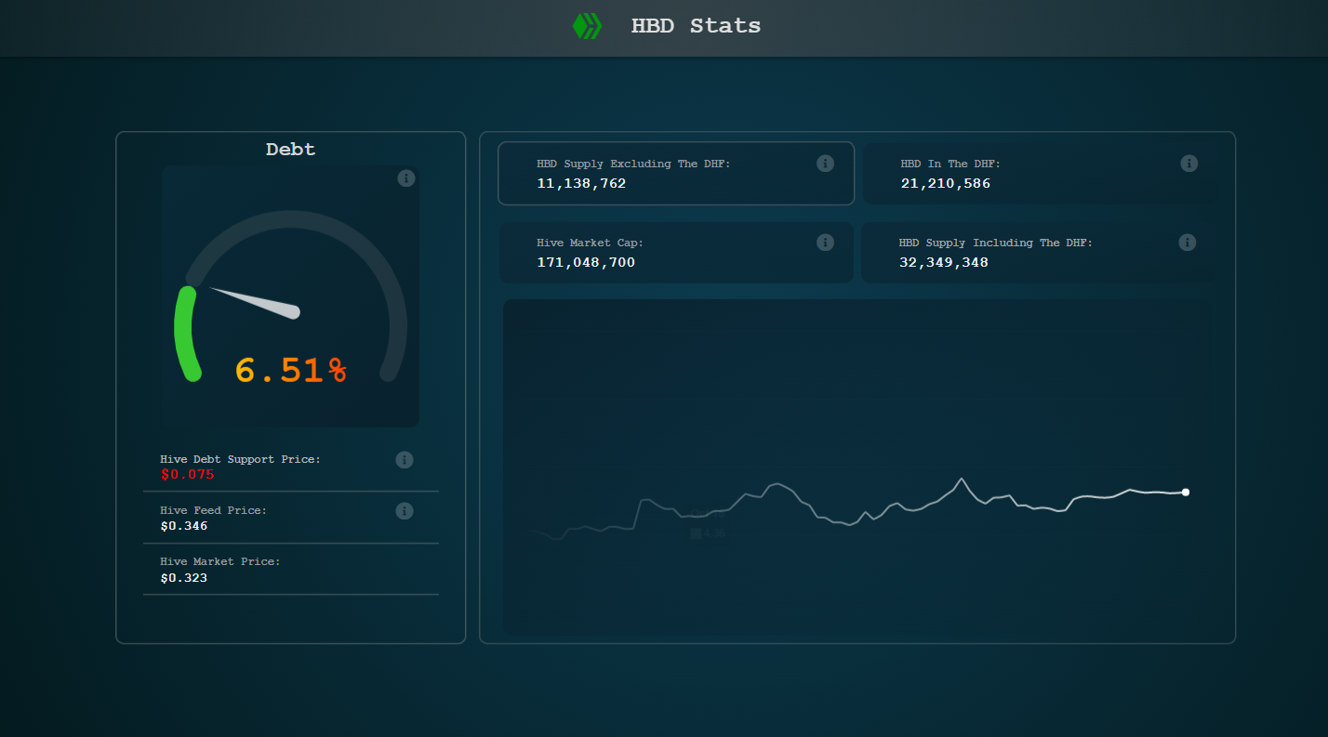Image resolution: width=1328 pixels, height=737 pixels.
Task: Select the 171,048,700 market cap value
Action: (x=586, y=263)
